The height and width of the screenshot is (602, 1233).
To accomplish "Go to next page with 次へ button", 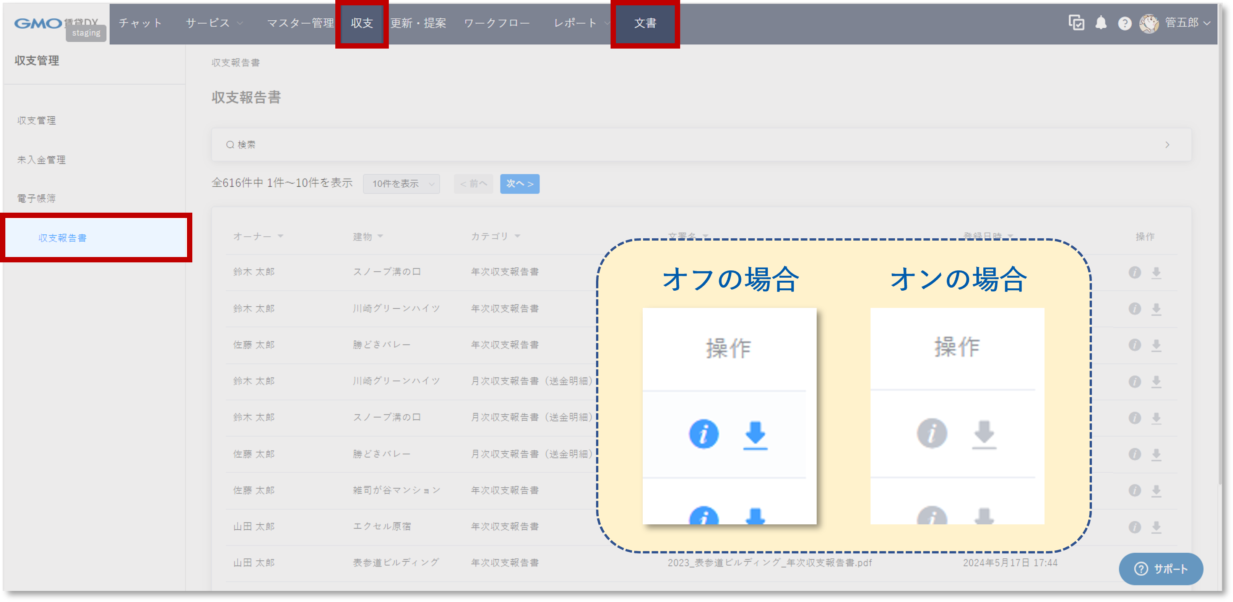I will coord(519,184).
